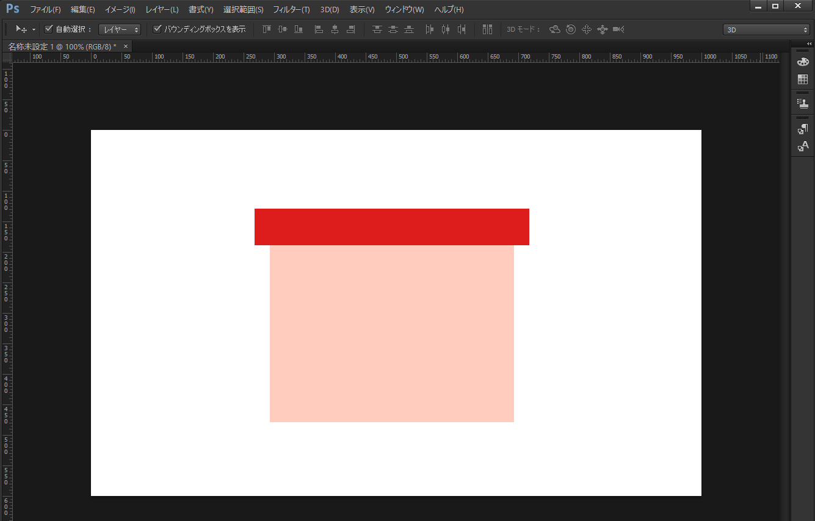Click the align horizontal centers icon
The image size is (815, 521).
click(x=335, y=29)
